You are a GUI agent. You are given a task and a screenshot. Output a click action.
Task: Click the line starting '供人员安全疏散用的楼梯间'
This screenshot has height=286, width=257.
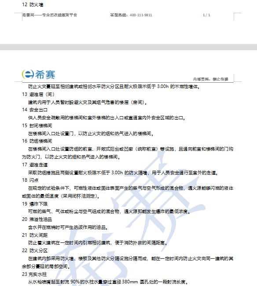[x=107, y=118]
